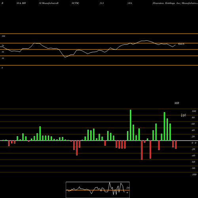
Task: Click the RSI axis label 70
Action: pos(3,46)
